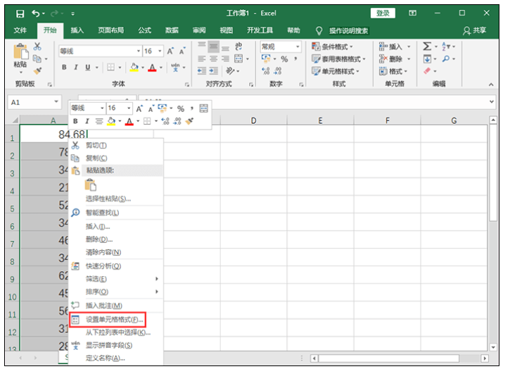
Task: Decrease font size in ribbon
Action: point(182,51)
